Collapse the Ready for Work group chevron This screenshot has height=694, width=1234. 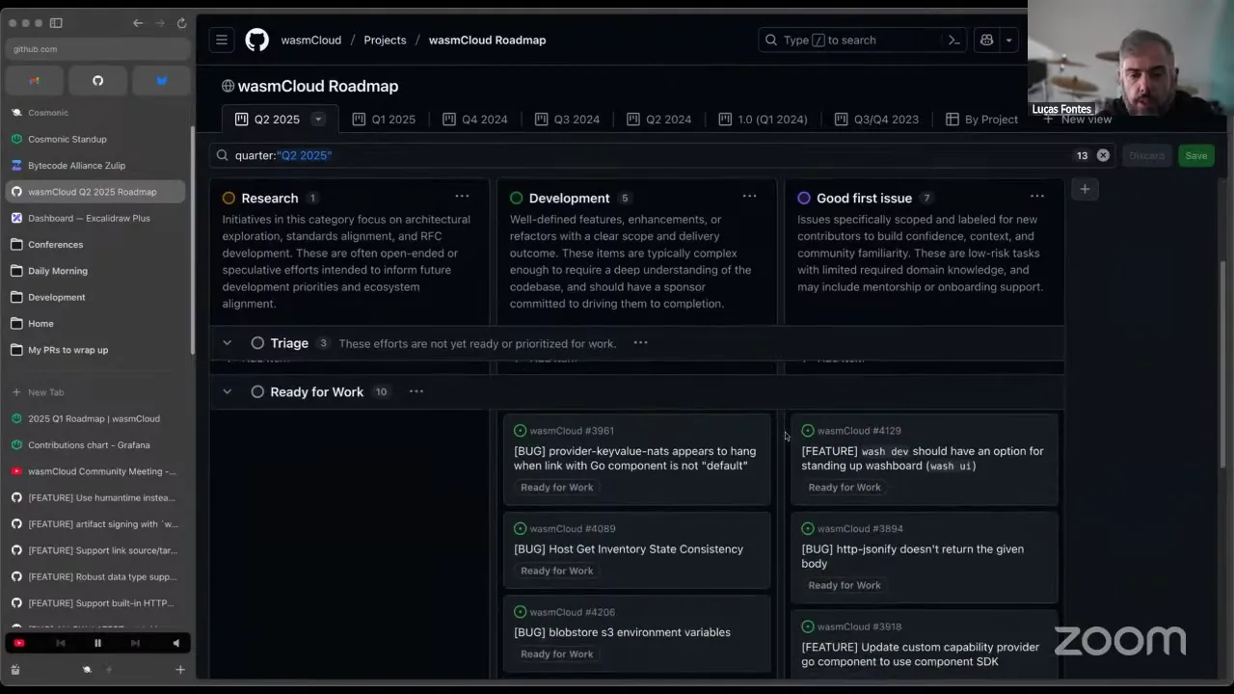[x=227, y=391]
